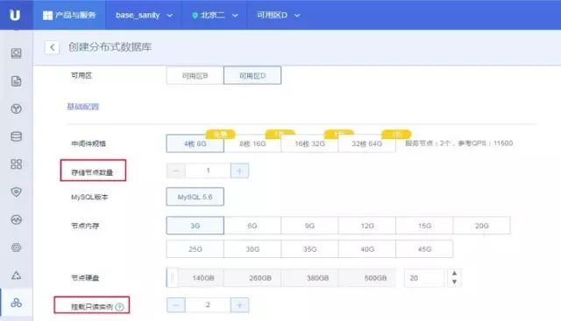Viewport: 561px width, 321px height.
Task: Select 30G node memory
Action: coord(252,249)
